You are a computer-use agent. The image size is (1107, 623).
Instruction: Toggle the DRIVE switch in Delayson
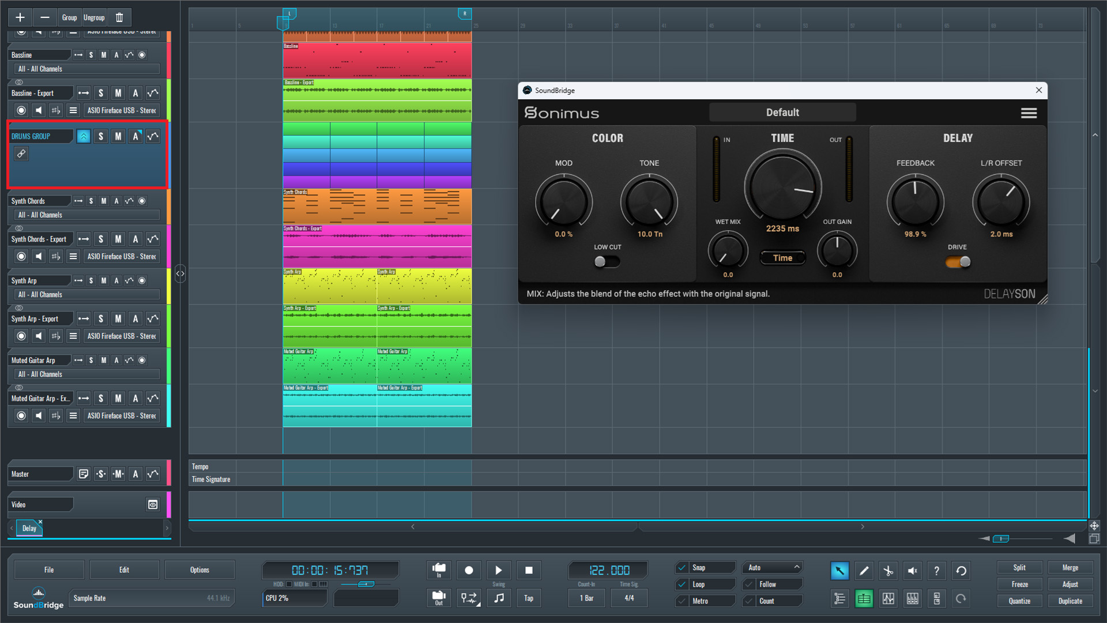[958, 262]
